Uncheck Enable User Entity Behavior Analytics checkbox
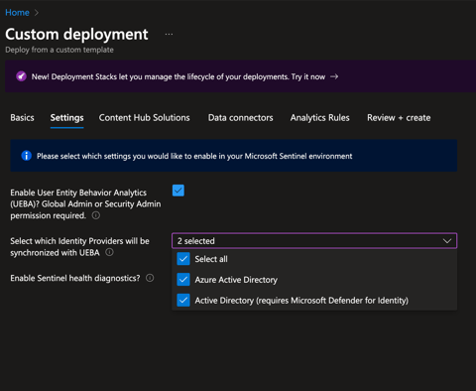476x391 pixels. [178, 191]
